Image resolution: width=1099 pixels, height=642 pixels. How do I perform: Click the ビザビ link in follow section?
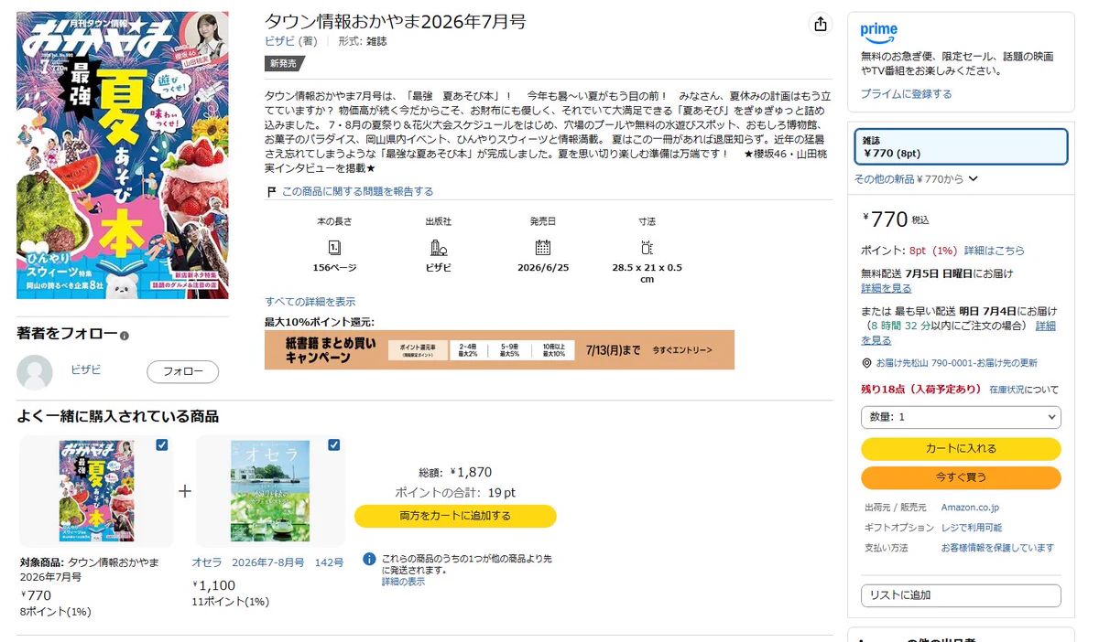(86, 369)
